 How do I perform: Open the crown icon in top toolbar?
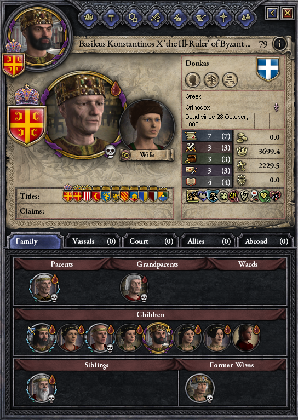[88, 18]
